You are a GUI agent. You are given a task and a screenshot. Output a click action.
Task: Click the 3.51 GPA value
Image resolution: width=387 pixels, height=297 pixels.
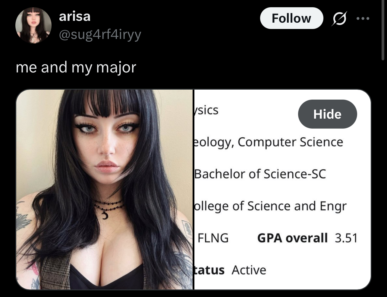(346, 238)
